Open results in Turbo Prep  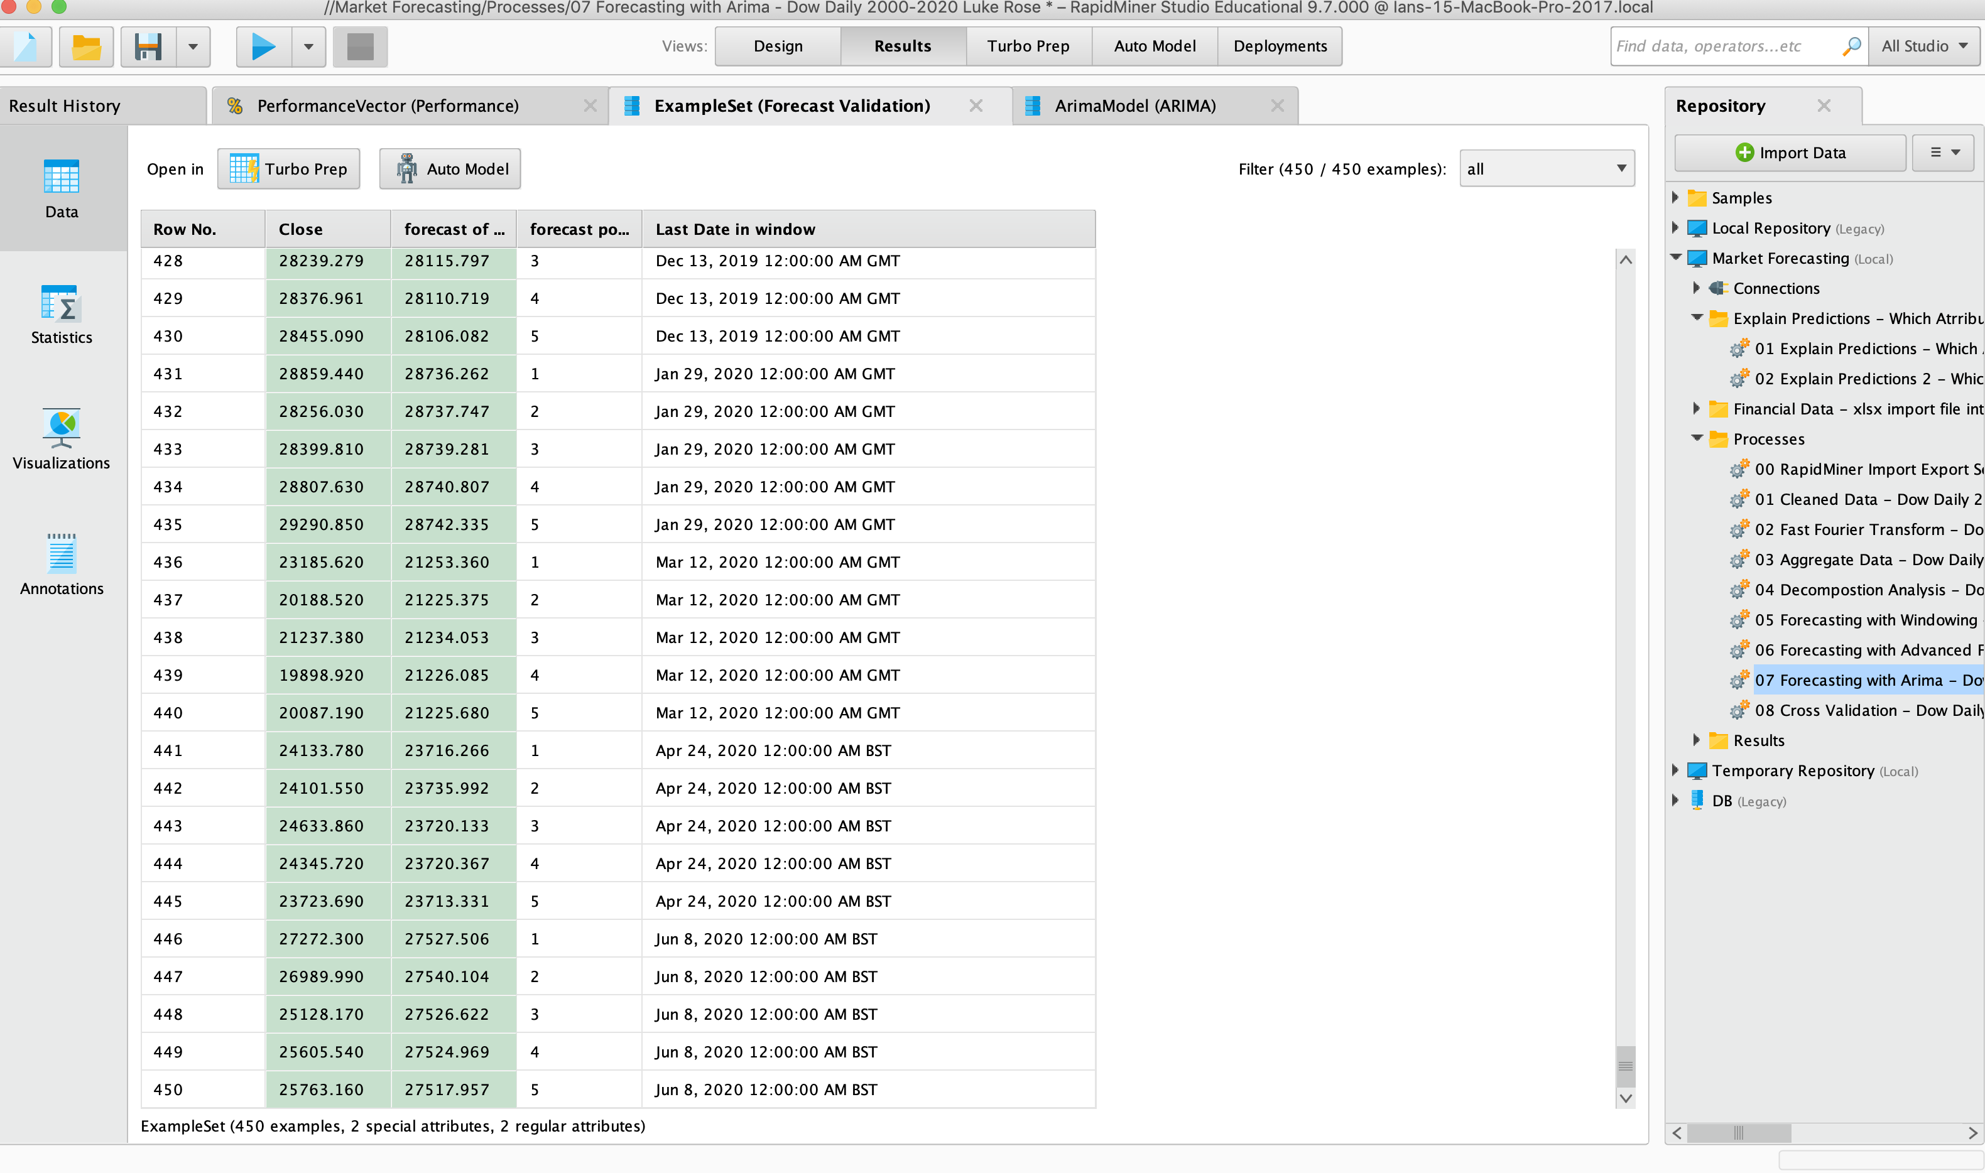click(x=288, y=168)
